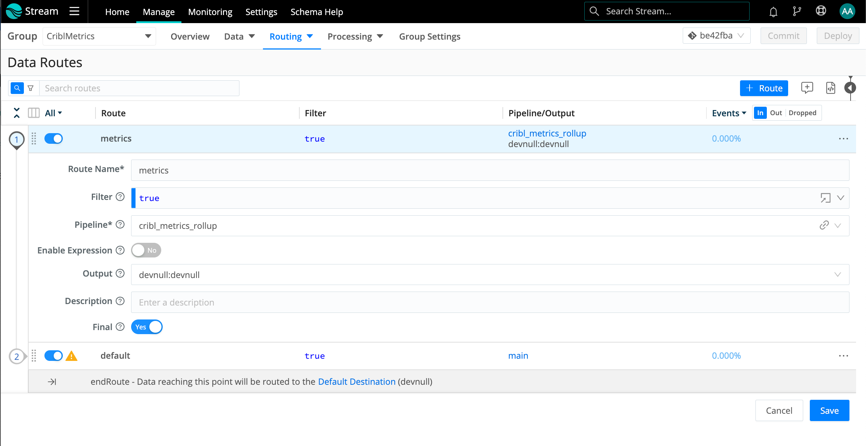This screenshot has width=866, height=446.
Task: Open the routes JSON editor icon
Action: [831, 88]
